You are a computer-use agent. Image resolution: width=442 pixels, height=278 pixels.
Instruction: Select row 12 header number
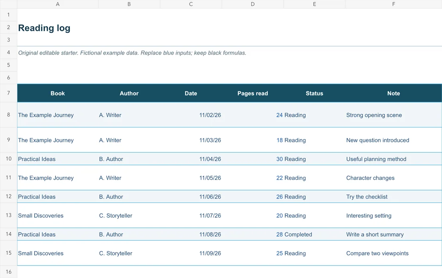tap(8, 197)
